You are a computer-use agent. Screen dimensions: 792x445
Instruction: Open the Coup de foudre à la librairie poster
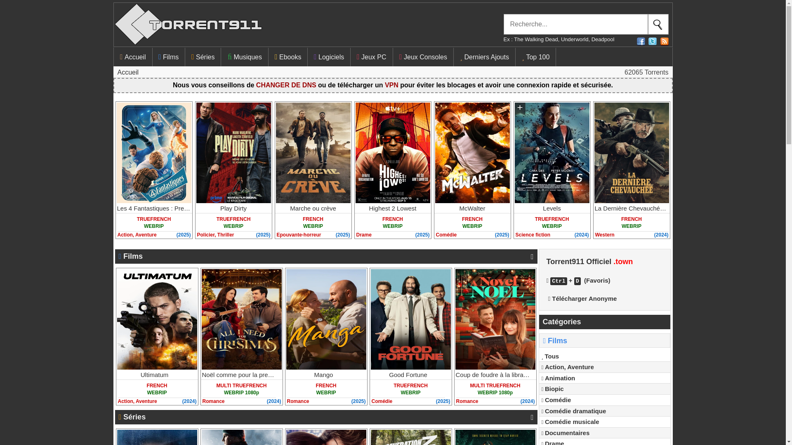click(x=495, y=319)
